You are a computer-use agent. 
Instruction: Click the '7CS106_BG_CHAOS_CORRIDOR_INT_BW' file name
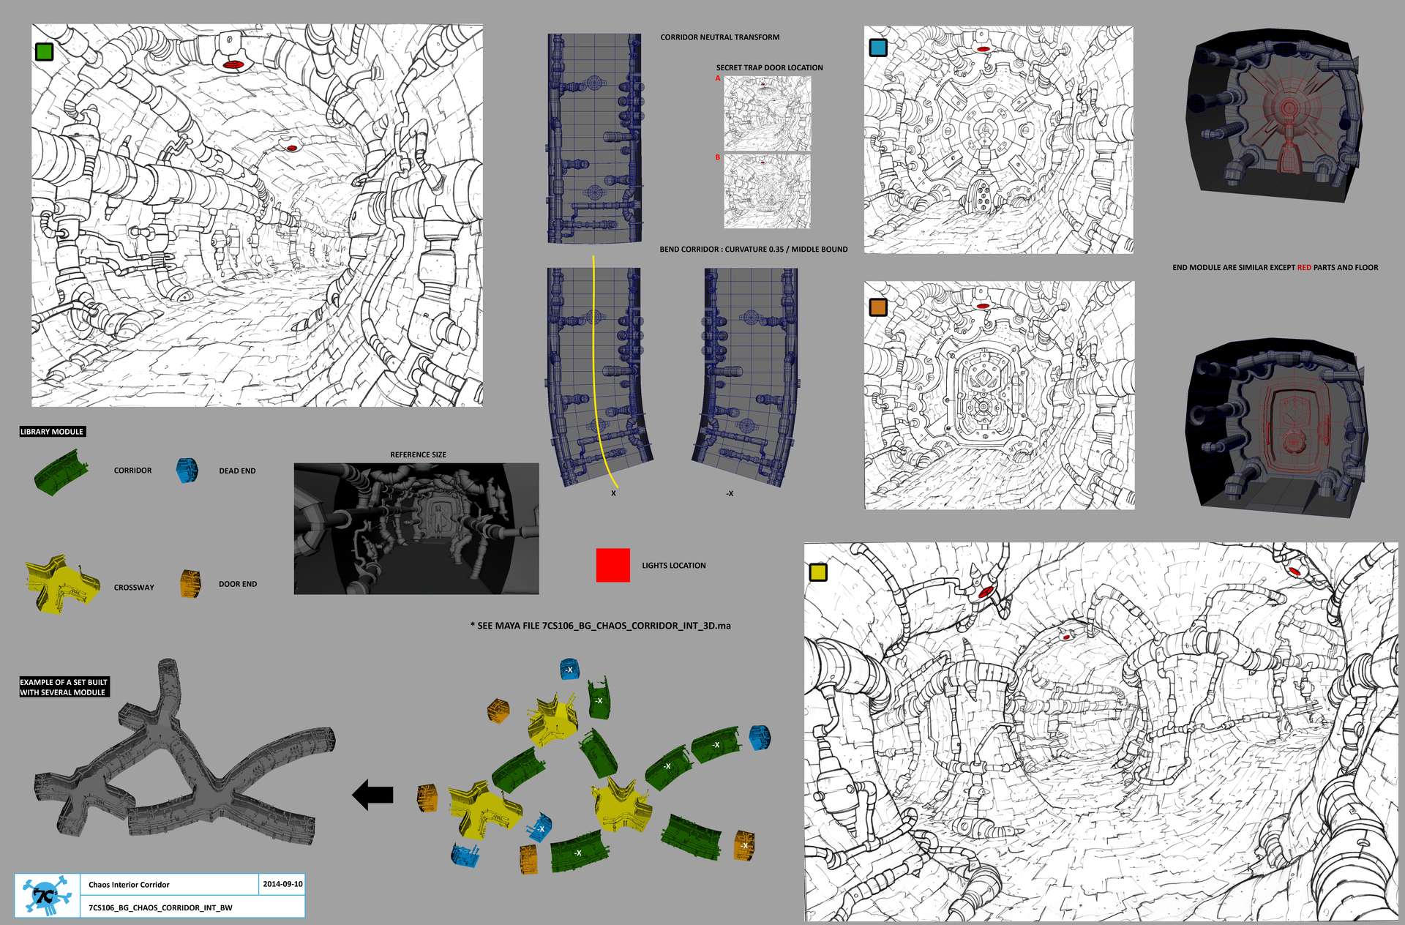(x=160, y=907)
